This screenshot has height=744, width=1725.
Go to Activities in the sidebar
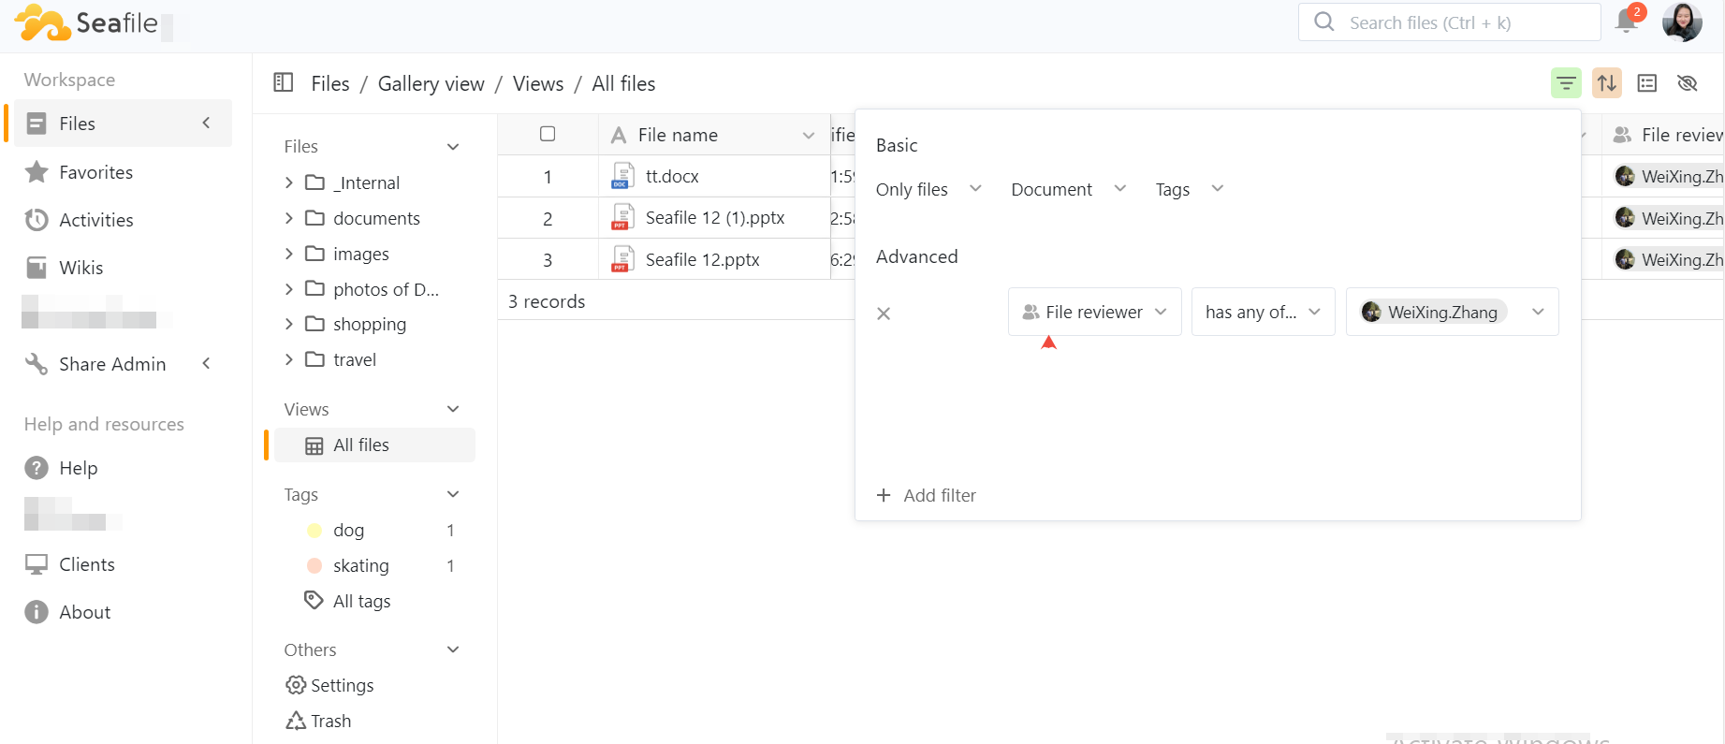(x=95, y=220)
